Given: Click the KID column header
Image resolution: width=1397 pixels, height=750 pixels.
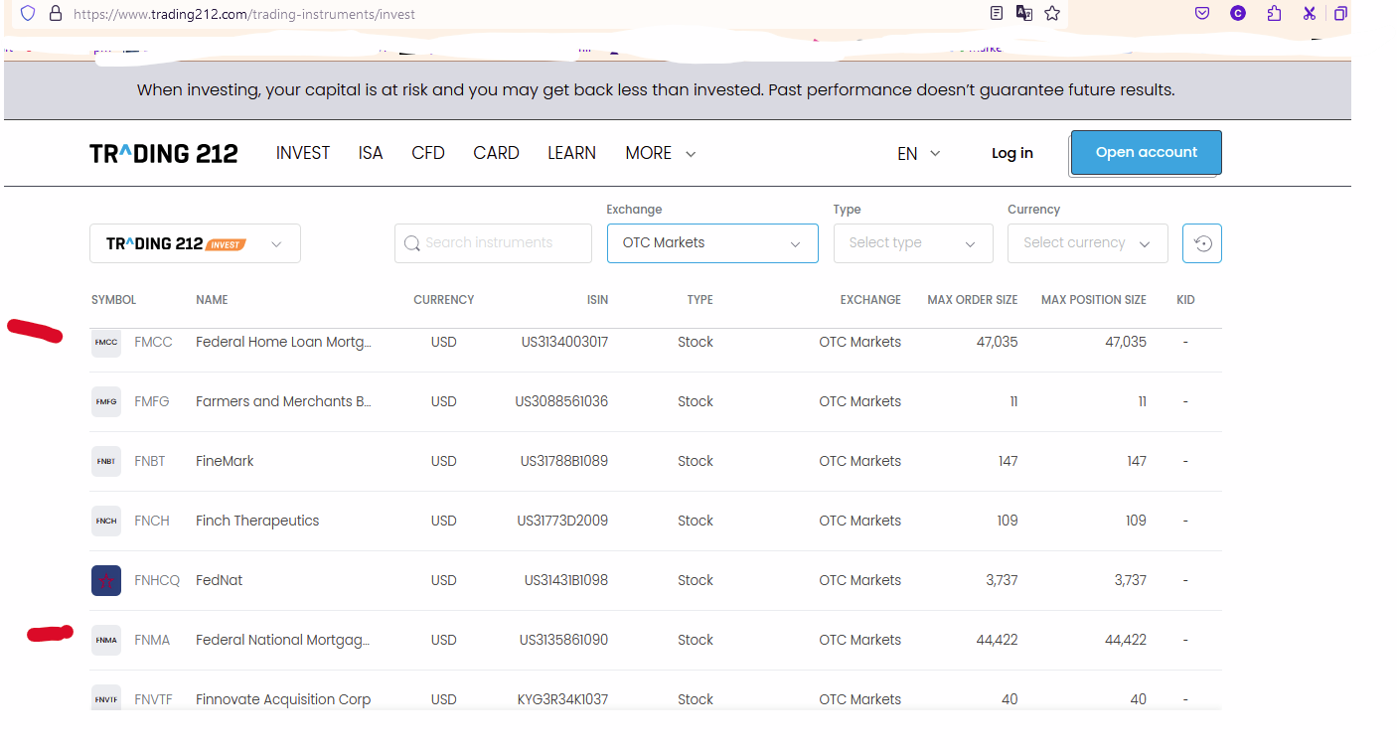Looking at the screenshot, I should click(1186, 300).
